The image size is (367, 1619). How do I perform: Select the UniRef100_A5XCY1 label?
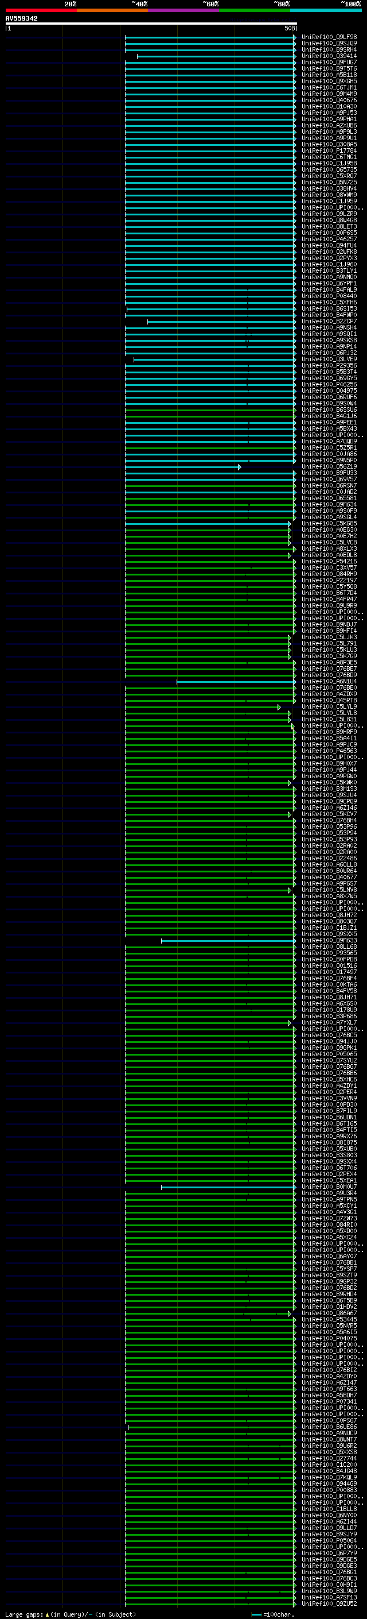[x=329, y=1205]
